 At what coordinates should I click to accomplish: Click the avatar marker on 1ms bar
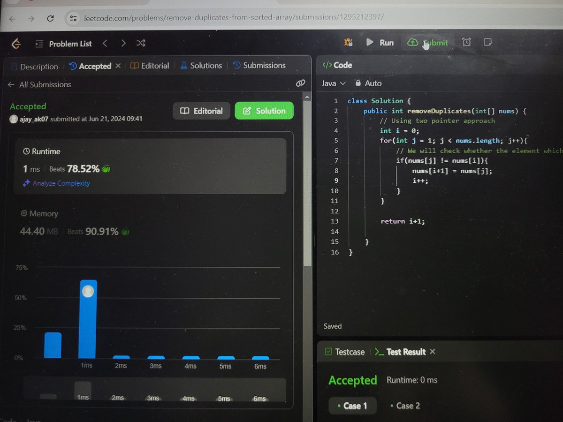pos(88,291)
